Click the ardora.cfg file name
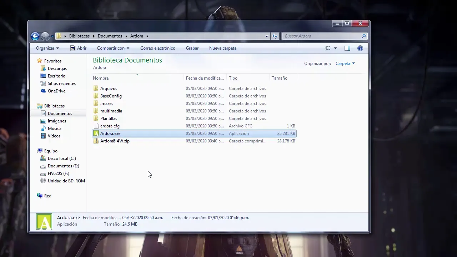This screenshot has width=457, height=257. [x=110, y=126]
